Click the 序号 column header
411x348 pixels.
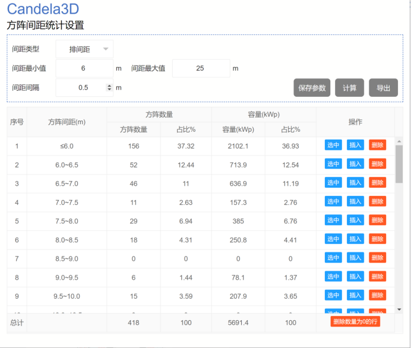(x=17, y=122)
